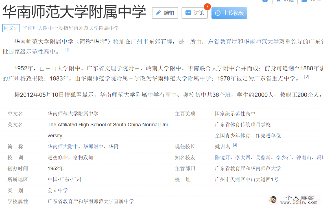
Task: Click the red 7 notification badge
Action: pos(207,6)
